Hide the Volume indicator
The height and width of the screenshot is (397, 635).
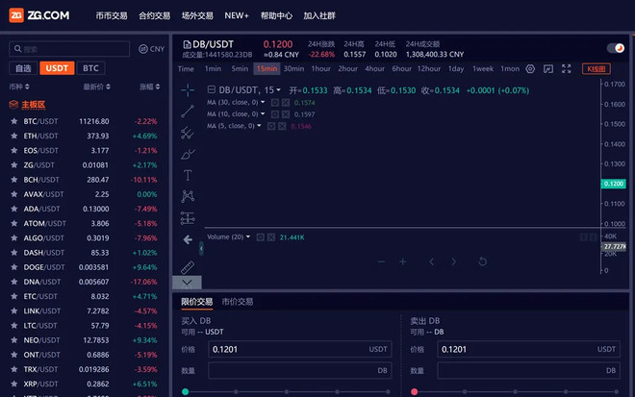[x=261, y=237]
